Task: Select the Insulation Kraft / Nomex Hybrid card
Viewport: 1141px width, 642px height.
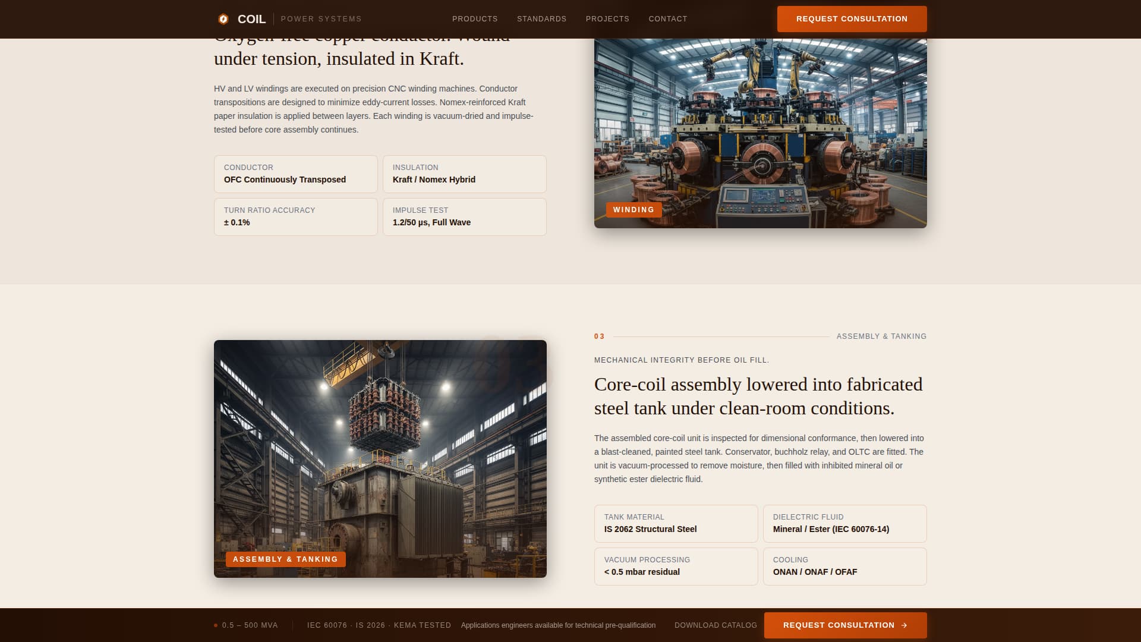Action: (464, 174)
